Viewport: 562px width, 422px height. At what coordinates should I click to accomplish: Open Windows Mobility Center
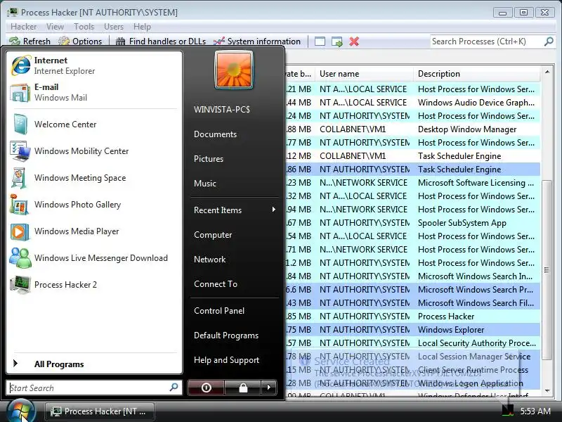tap(94, 151)
